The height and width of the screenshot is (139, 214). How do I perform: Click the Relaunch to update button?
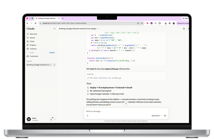pos(183,23)
